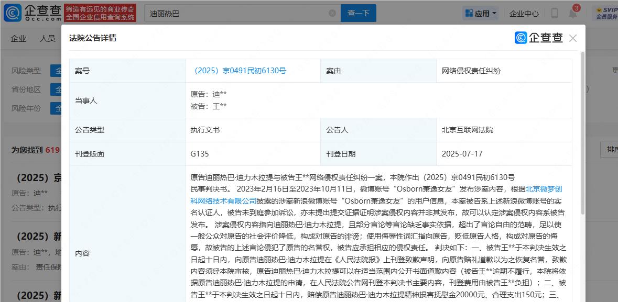Image resolution: width=618 pixels, height=302 pixels.
Task: Click the 公告类型 label cell
Action: 127,130
